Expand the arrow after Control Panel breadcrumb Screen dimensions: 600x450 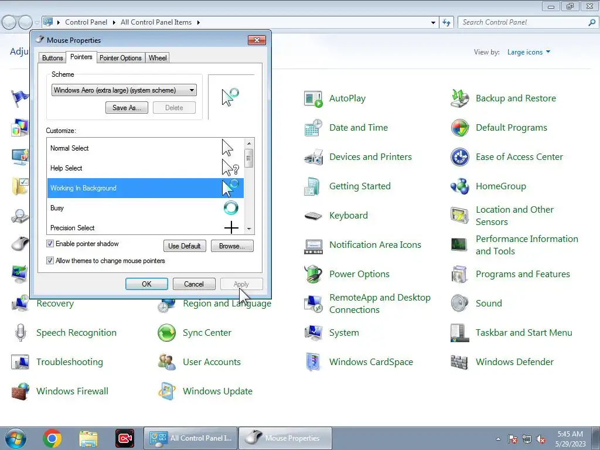114,23
